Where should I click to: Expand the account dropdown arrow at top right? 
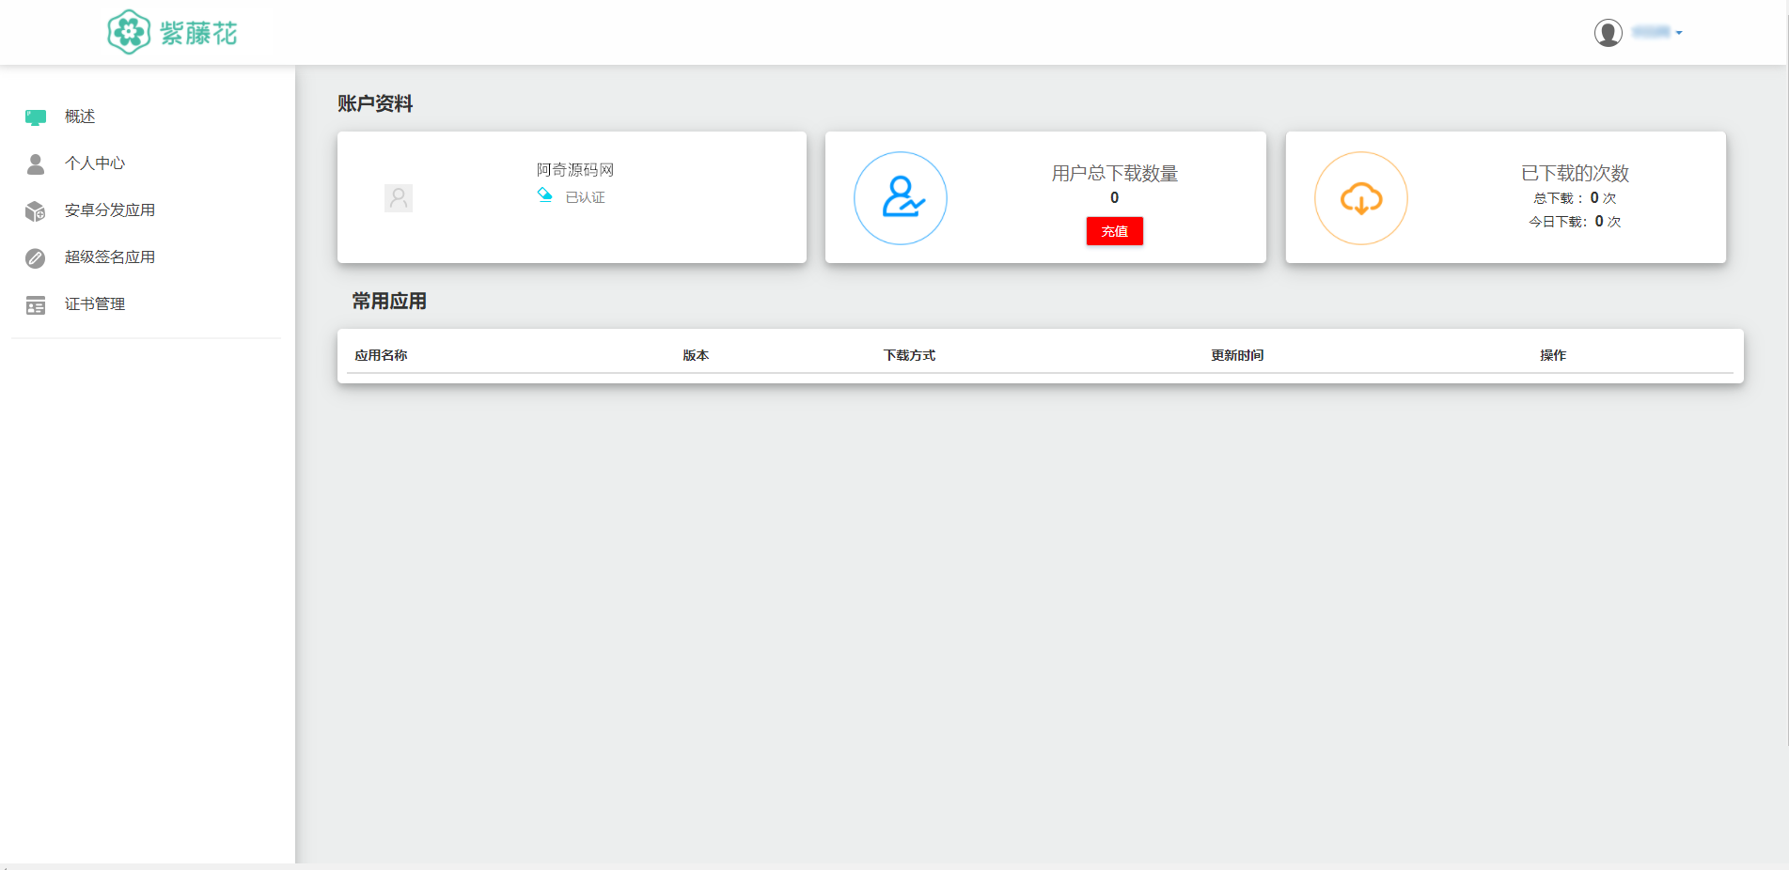(x=1679, y=33)
